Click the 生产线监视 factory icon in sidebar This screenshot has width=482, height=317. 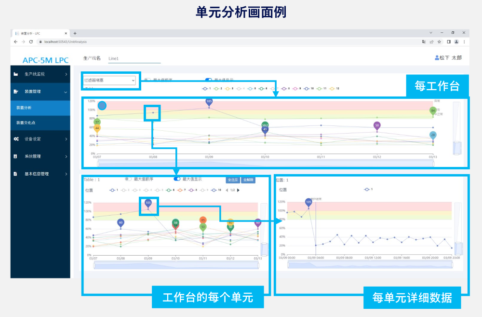tap(16, 74)
